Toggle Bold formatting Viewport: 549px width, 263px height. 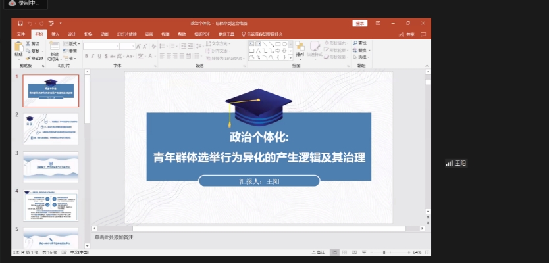click(86, 57)
